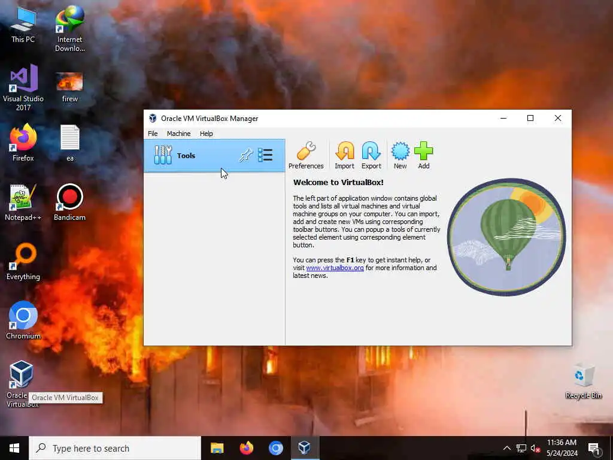This screenshot has height=460, width=613.
Task: Click the Export appliance icon
Action: click(x=371, y=155)
